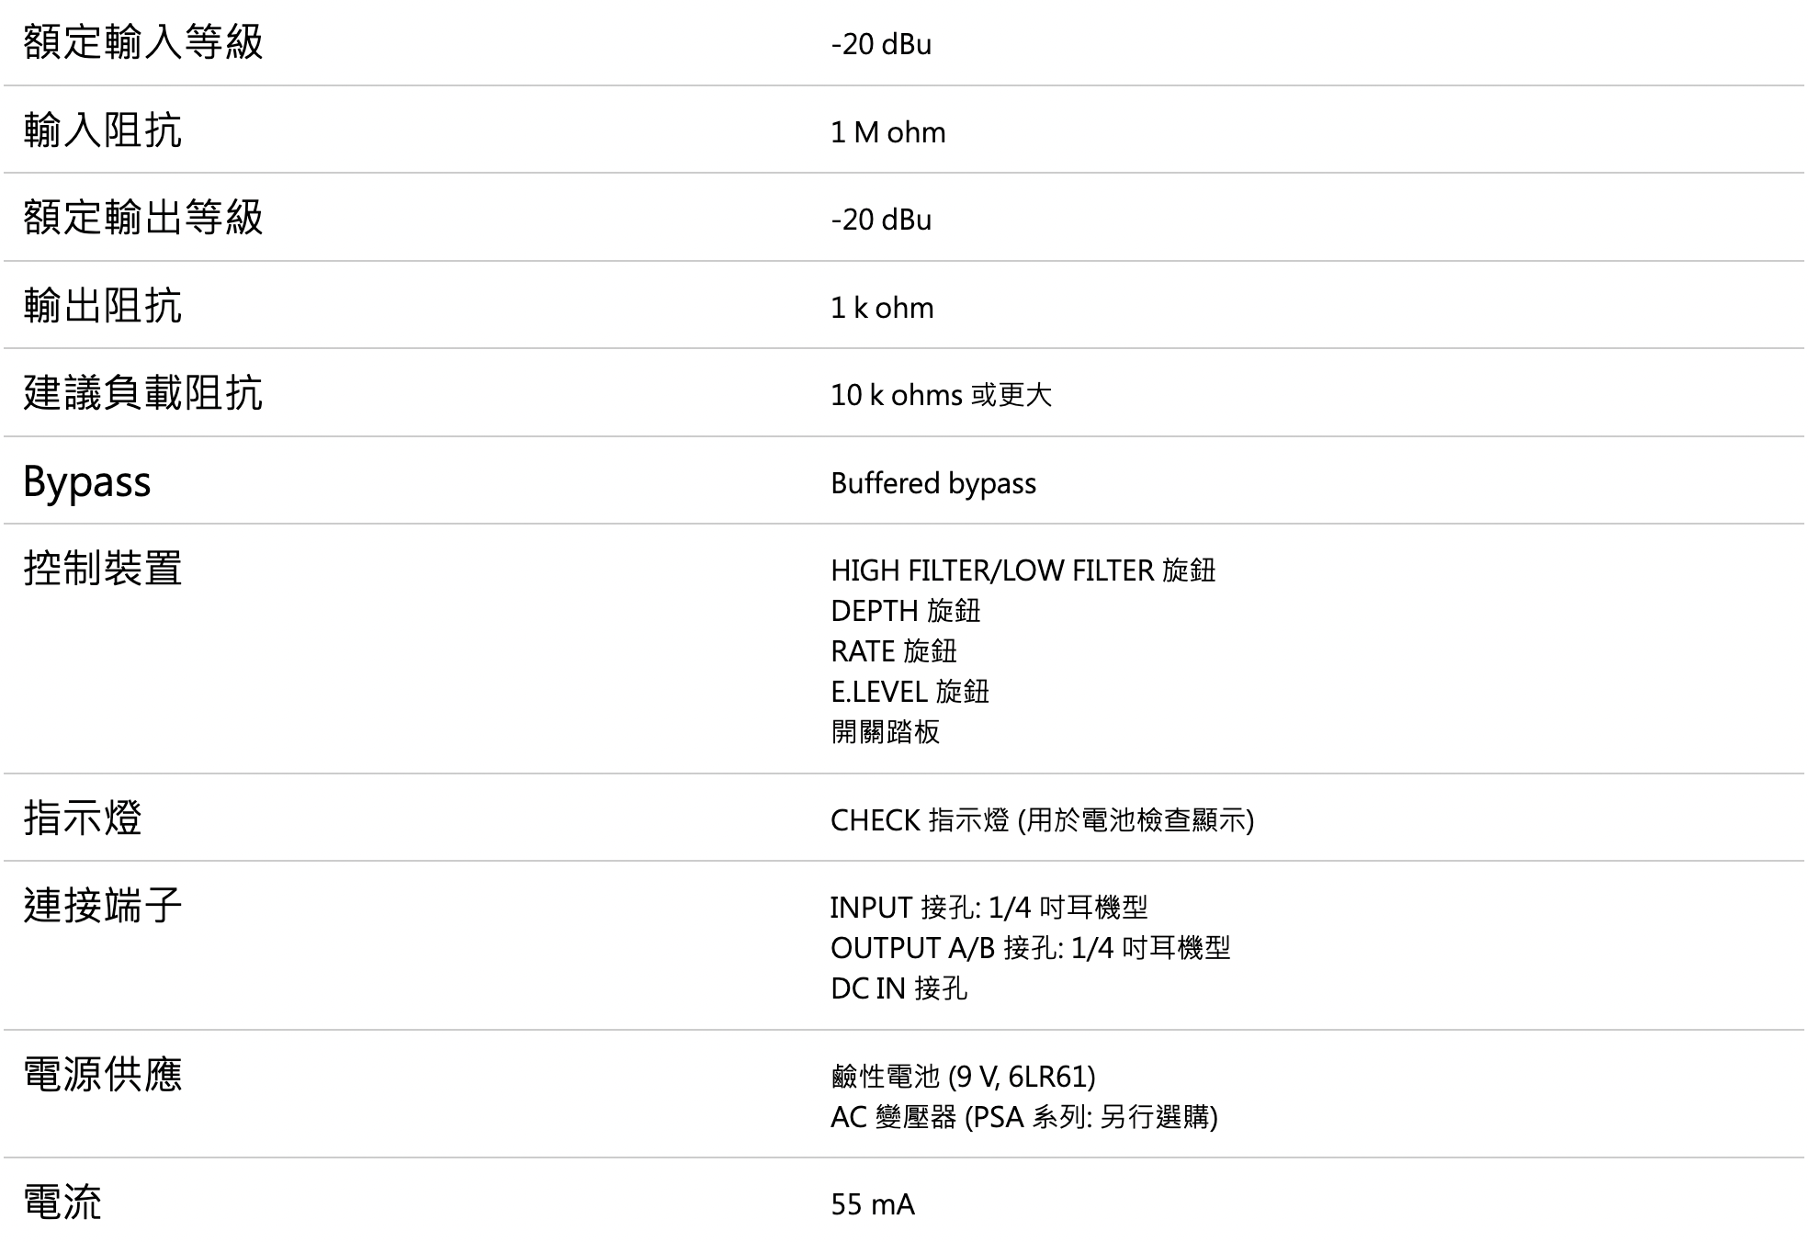Click the 55 mA current value
The image size is (1808, 1242).
(873, 1204)
